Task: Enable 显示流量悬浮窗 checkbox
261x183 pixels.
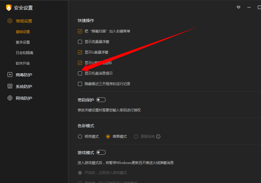Action: pos(80,42)
